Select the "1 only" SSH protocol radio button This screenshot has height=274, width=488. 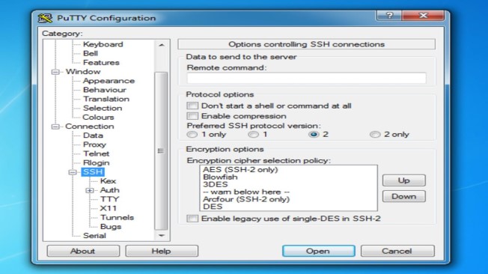[192, 135]
